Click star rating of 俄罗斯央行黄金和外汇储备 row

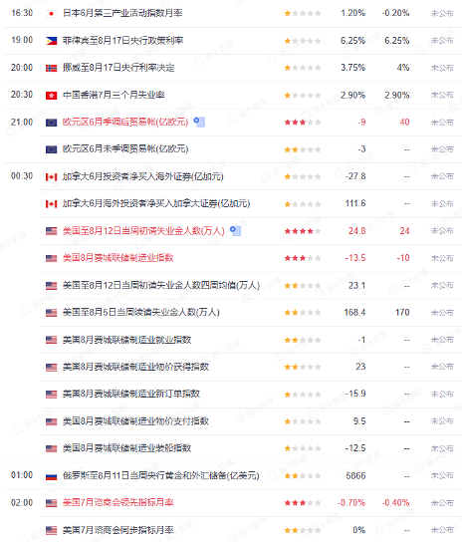point(303,476)
